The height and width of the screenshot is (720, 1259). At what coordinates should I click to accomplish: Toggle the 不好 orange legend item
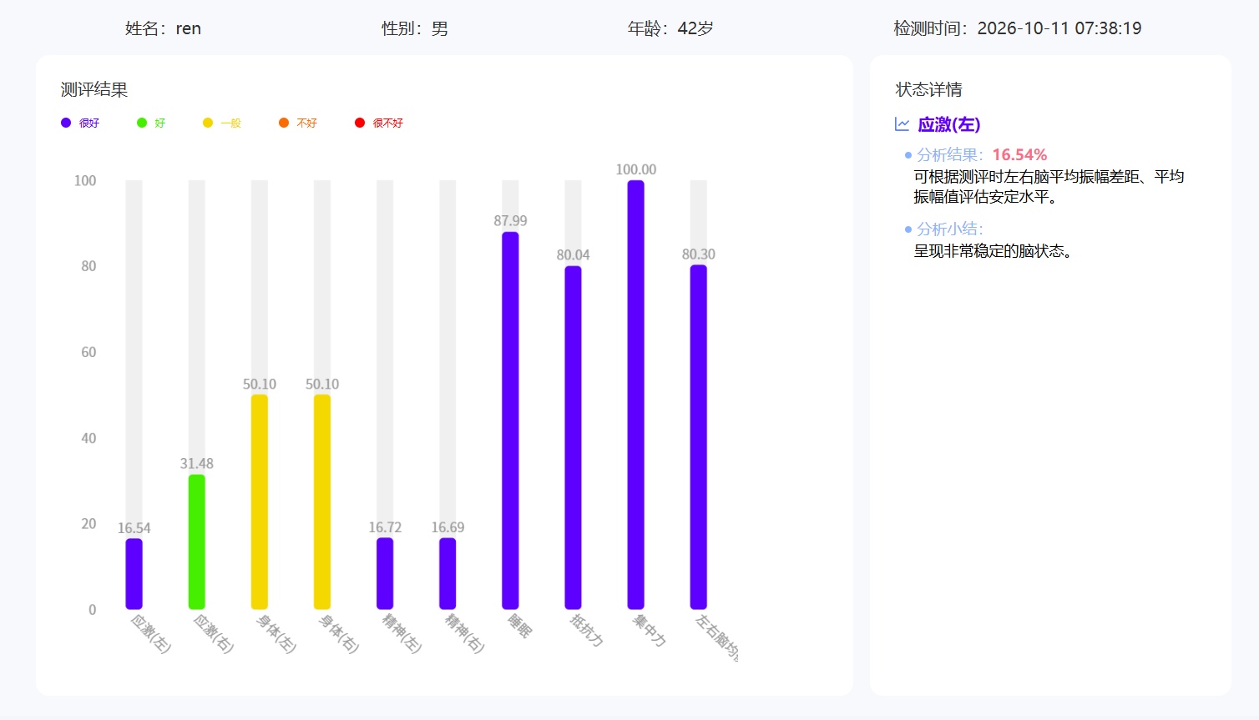click(x=298, y=123)
